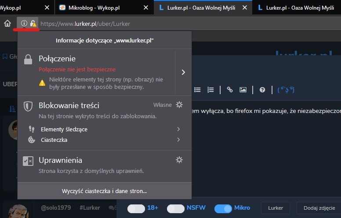Screen dimensions: 341x218
Task: Open the @solo1979 user link
Action: (56, 207)
